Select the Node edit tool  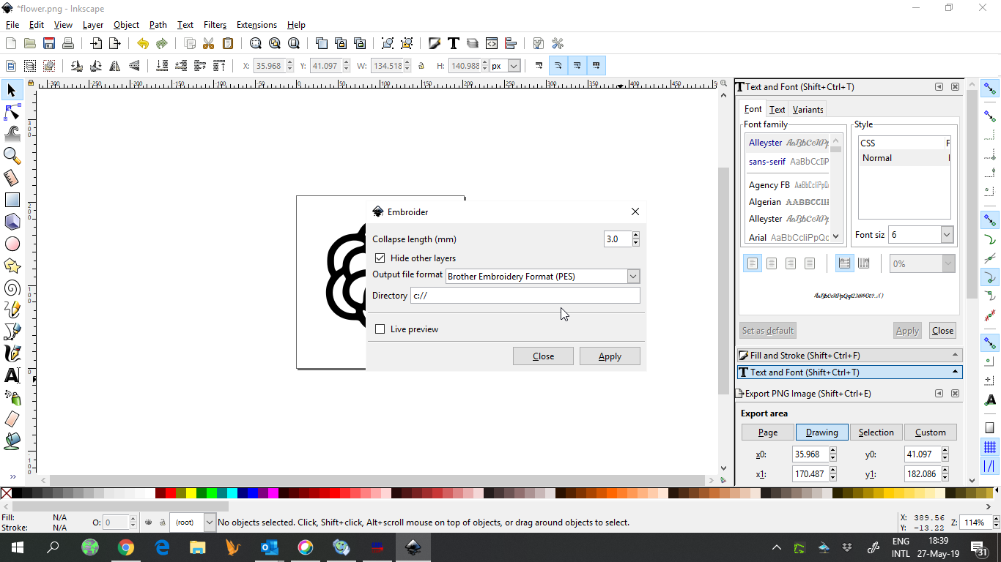click(12, 112)
